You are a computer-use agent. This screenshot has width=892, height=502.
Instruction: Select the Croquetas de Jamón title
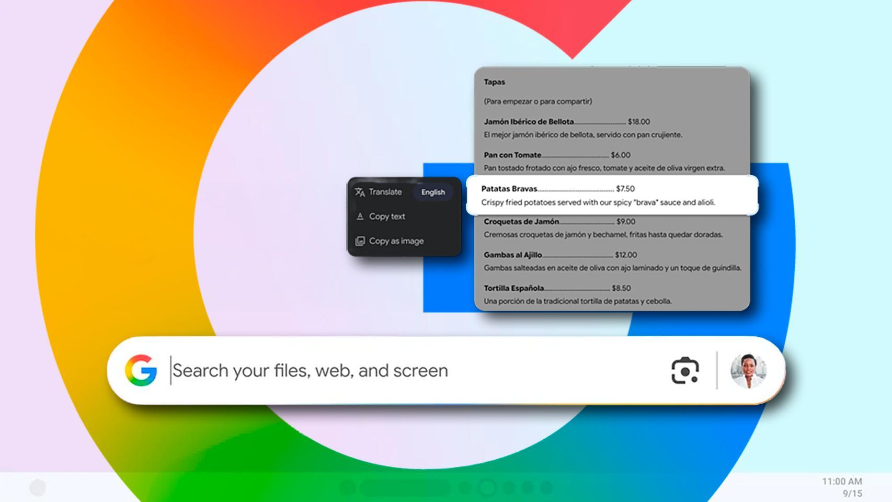[521, 222]
